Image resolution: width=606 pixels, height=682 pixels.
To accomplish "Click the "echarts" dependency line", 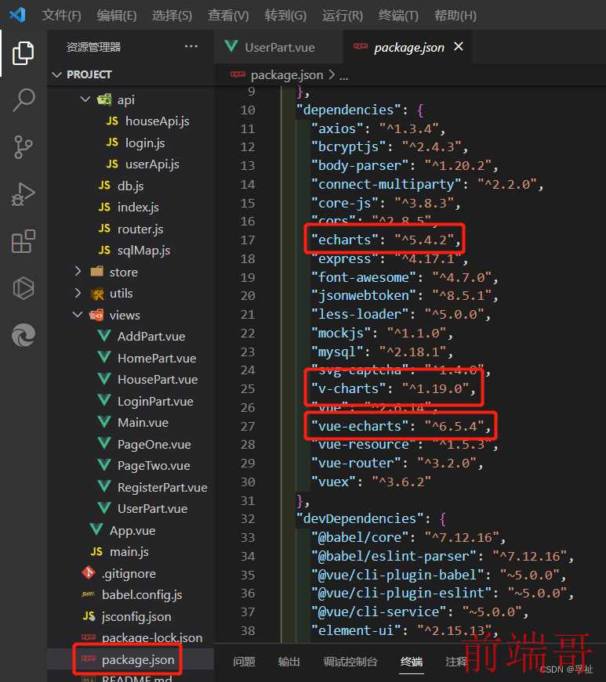I will (x=386, y=240).
